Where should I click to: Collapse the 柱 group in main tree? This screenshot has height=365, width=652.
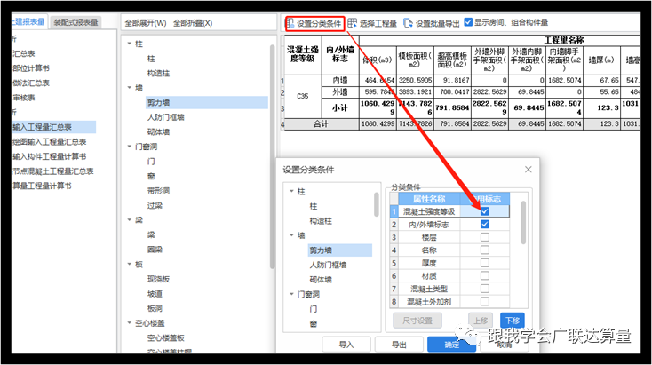130,44
